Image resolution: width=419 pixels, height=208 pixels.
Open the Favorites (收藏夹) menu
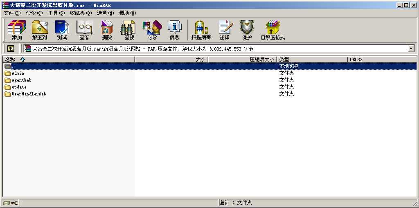(81, 13)
